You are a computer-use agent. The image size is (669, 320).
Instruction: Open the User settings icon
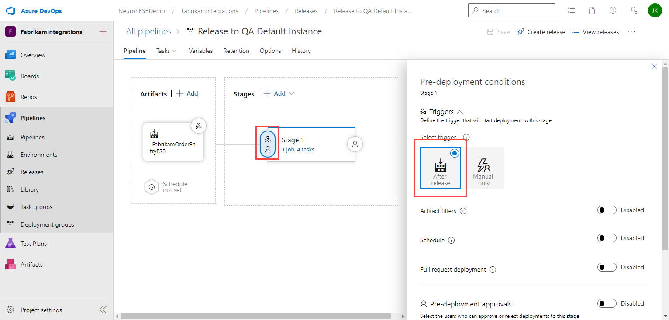click(x=634, y=10)
